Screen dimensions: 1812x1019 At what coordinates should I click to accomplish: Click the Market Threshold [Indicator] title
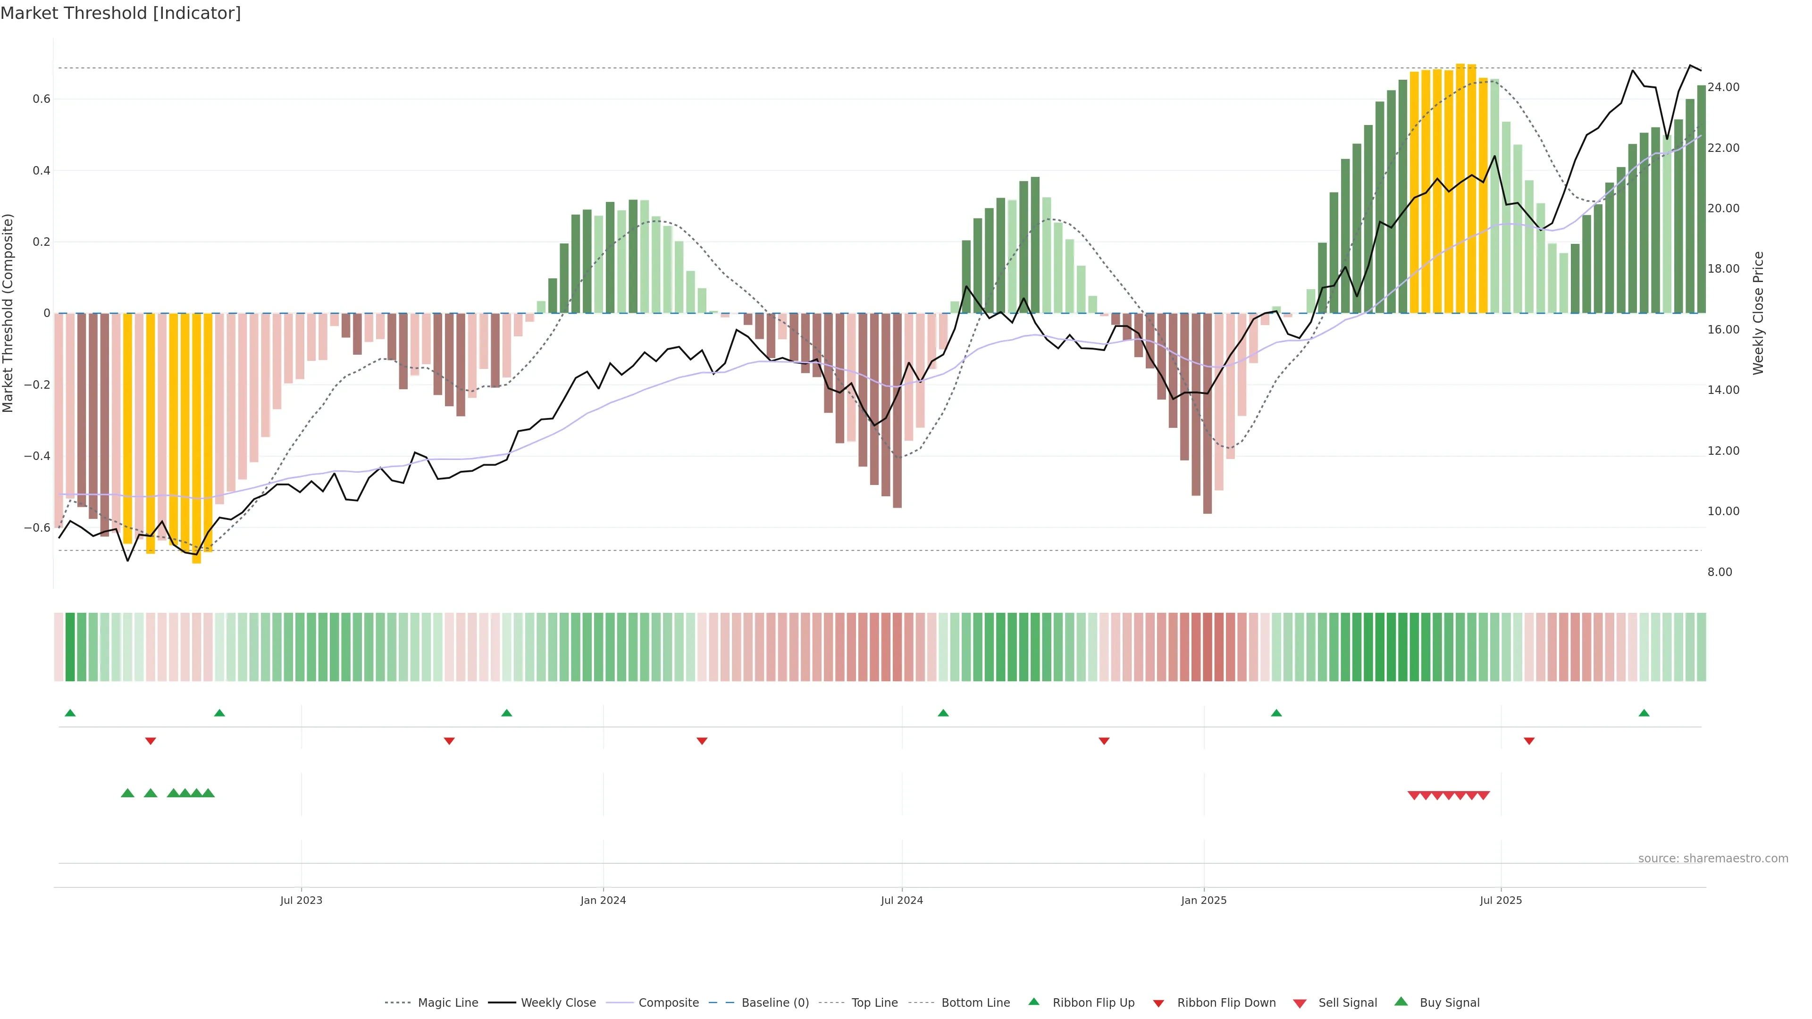tap(120, 13)
